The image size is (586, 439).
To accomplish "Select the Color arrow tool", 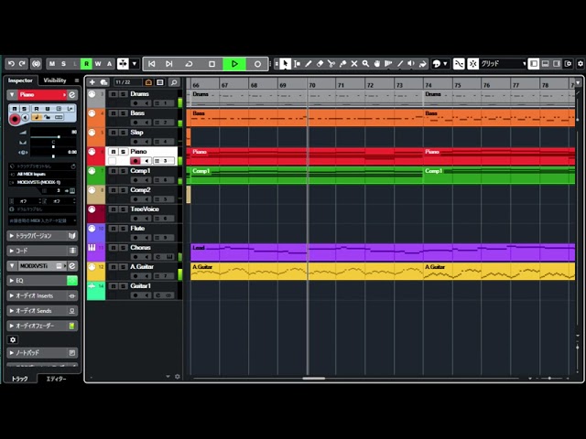I will 423,64.
